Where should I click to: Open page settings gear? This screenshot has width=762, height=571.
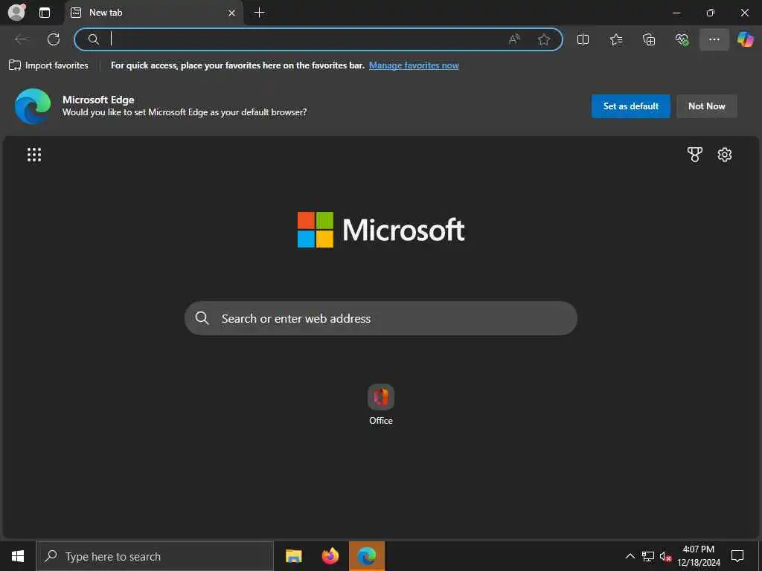[725, 155]
